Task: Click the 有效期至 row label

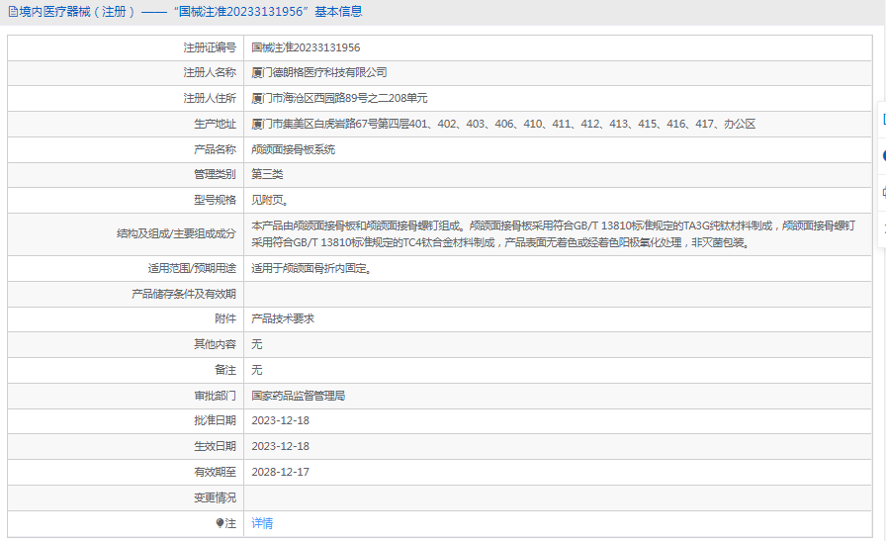Action: 215,472
